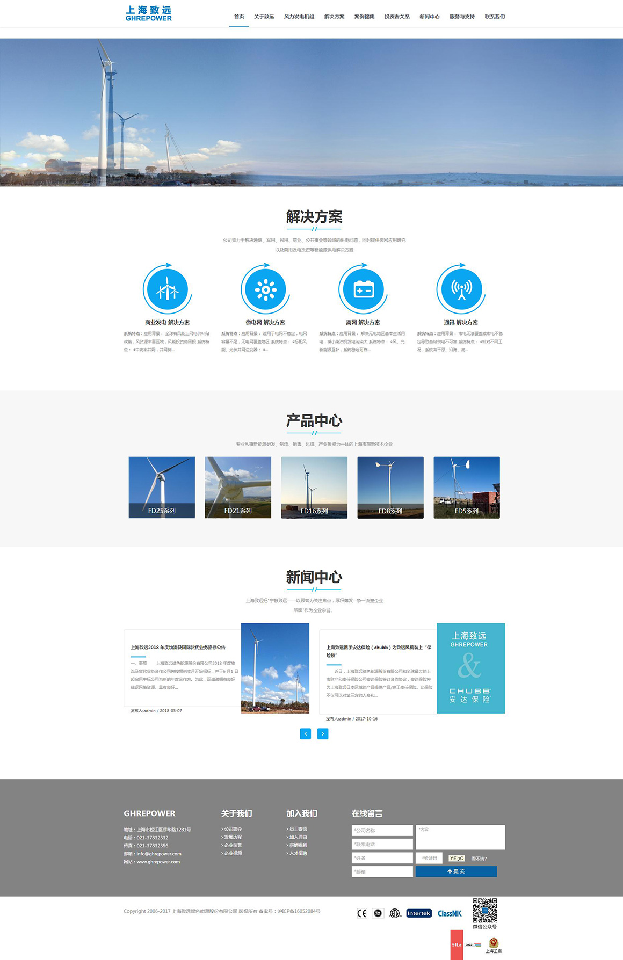Click the ClassNK certification logo

(x=450, y=913)
